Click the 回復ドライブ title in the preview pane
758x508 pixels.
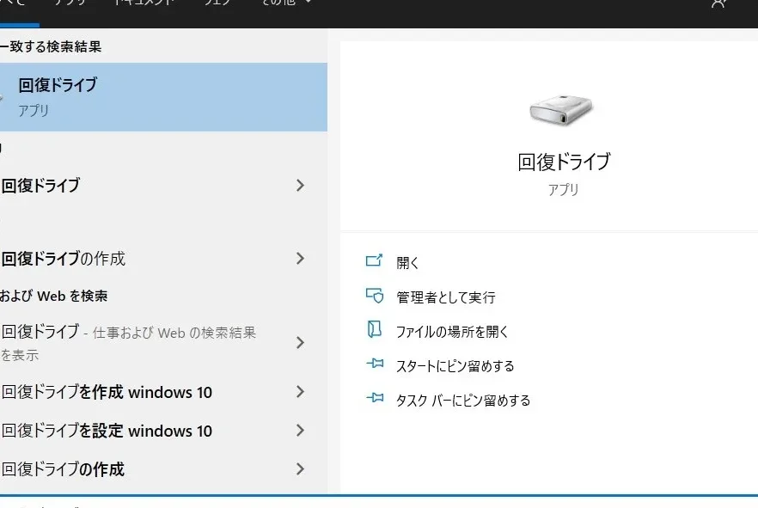[x=563, y=162]
